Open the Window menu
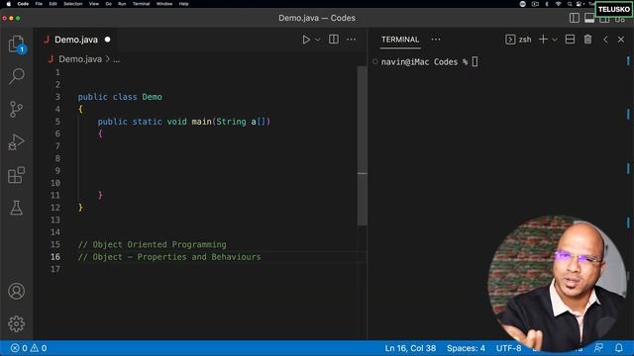Image resolution: width=634 pixels, height=356 pixels. pos(164,4)
